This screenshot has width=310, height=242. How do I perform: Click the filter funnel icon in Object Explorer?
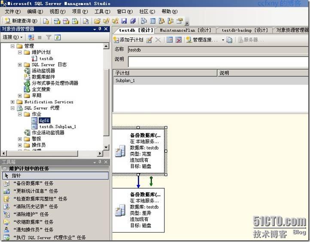[49, 37]
